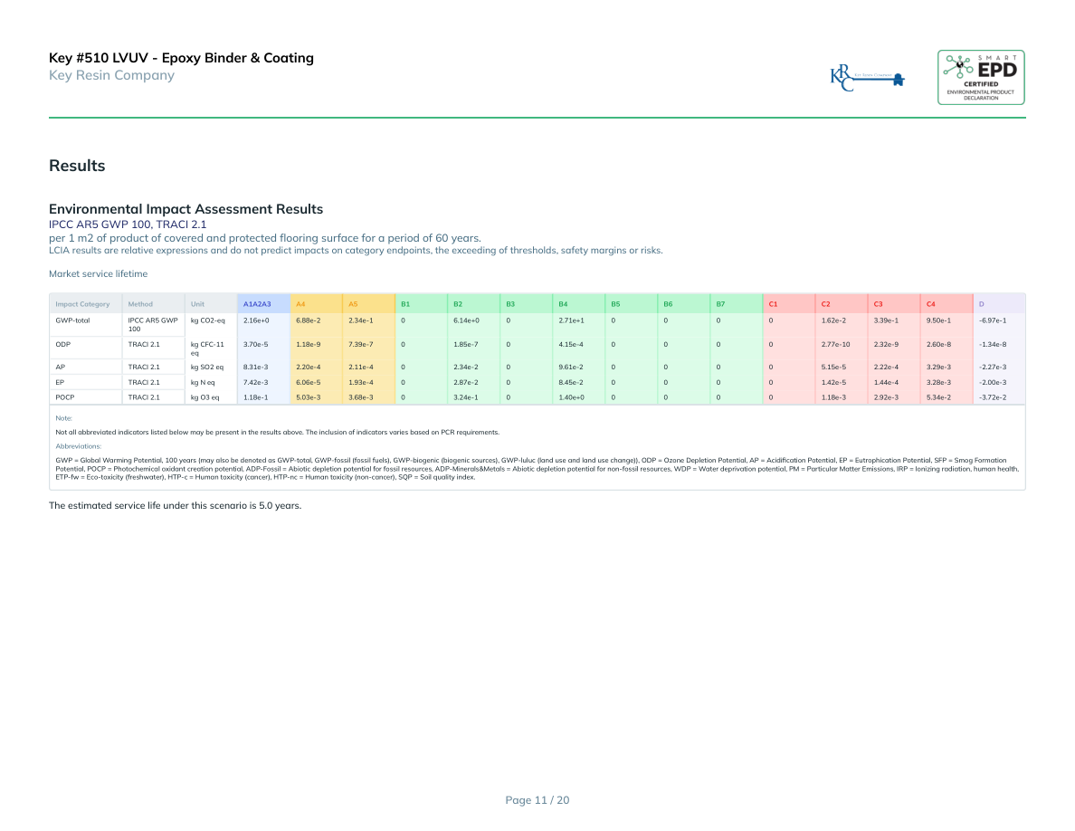Select the A1A2A3 column header
Viewport: 1075px width, 831px height.
(x=257, y=303)
